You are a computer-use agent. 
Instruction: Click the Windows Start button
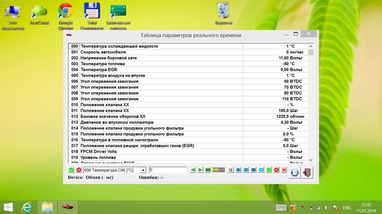[x=8, y=207]
